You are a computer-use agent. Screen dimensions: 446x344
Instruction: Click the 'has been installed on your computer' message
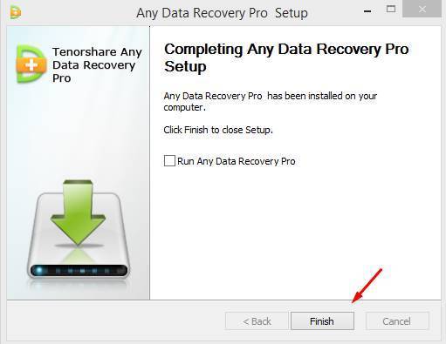[271, 102]
